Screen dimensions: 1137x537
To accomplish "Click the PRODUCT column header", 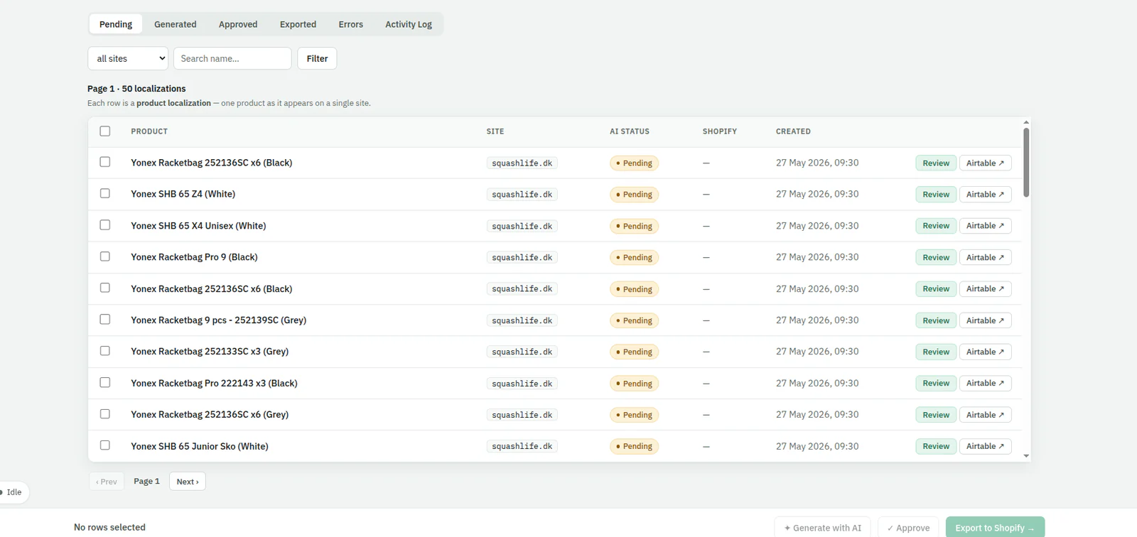I will pos(149,131).
